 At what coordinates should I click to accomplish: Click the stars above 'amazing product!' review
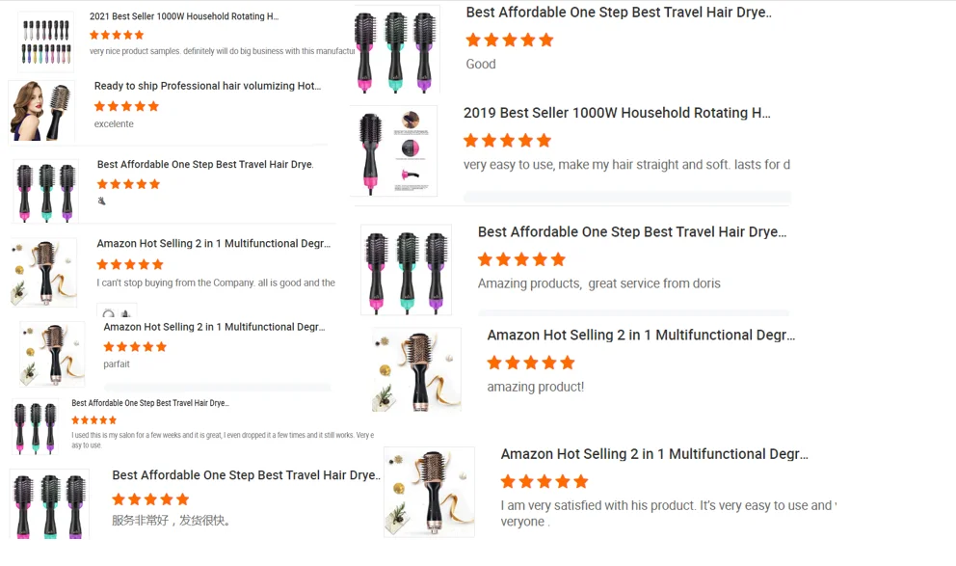531,363
